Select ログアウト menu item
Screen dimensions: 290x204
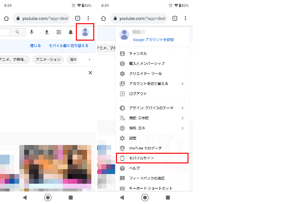152,94
